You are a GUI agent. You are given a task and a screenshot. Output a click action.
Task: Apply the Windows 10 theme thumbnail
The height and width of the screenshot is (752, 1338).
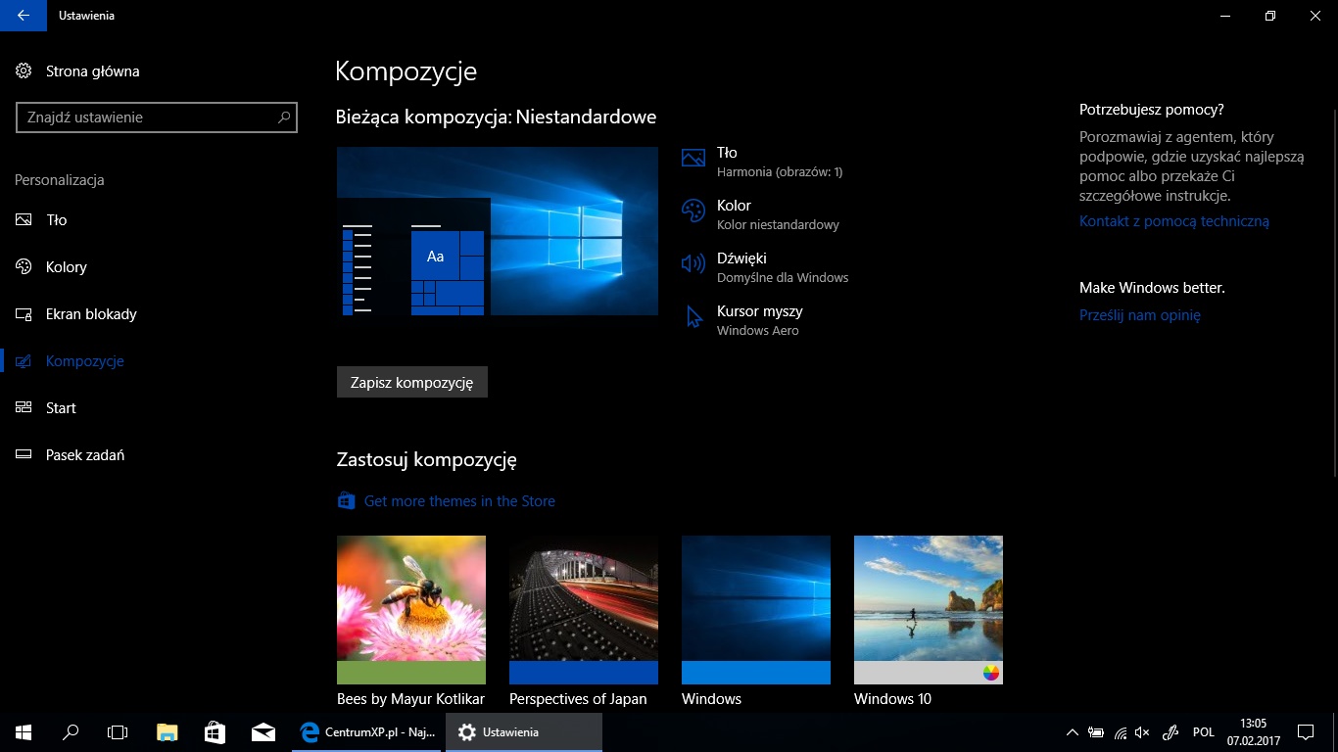[x=929, y=609]
